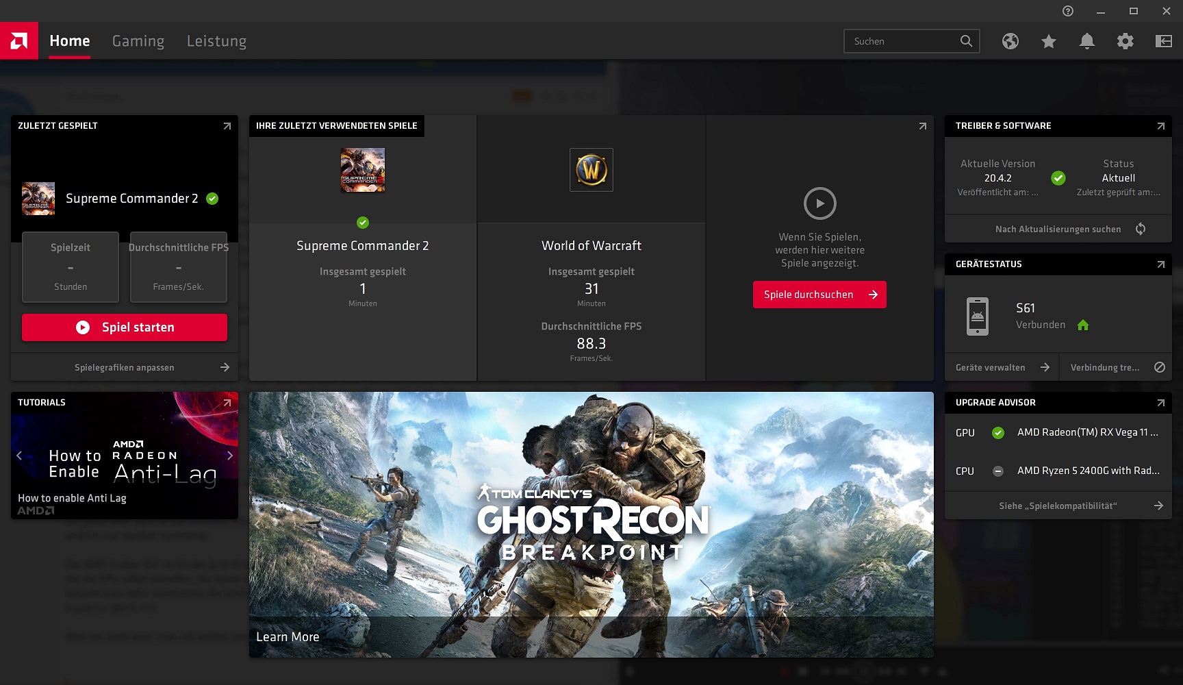This screenshot has height=685, width=1183.
Task: Click the S61 phone device icon
Action: (x=978, y=316)
